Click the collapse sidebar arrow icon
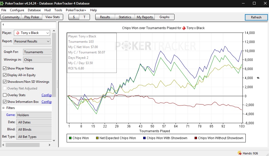Image resolution: width=269 pixels, height=156 pixels. (x=3, y=25)
